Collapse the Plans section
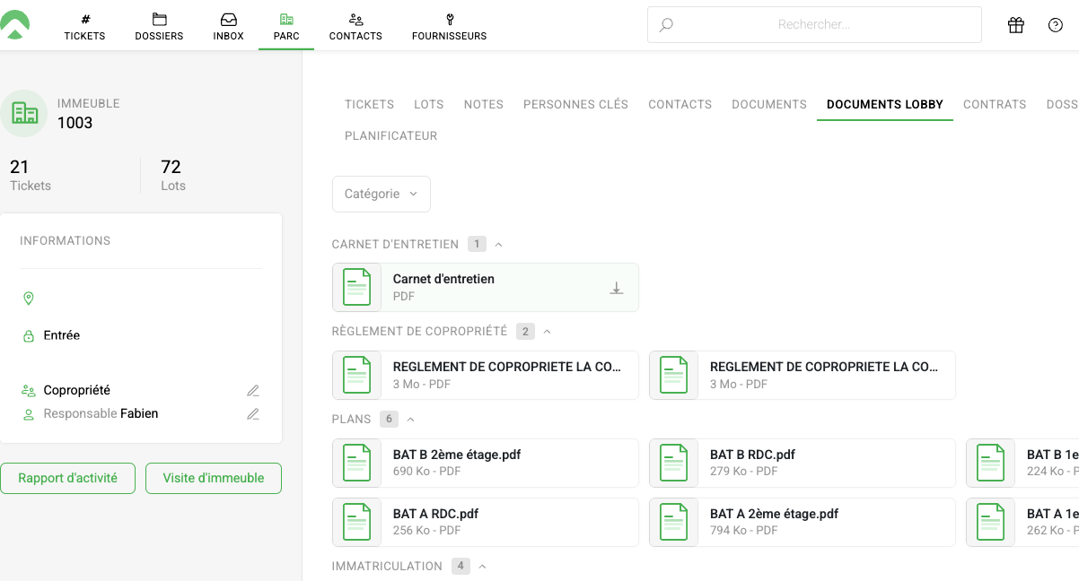1079x581 pixels. (411, 420)
